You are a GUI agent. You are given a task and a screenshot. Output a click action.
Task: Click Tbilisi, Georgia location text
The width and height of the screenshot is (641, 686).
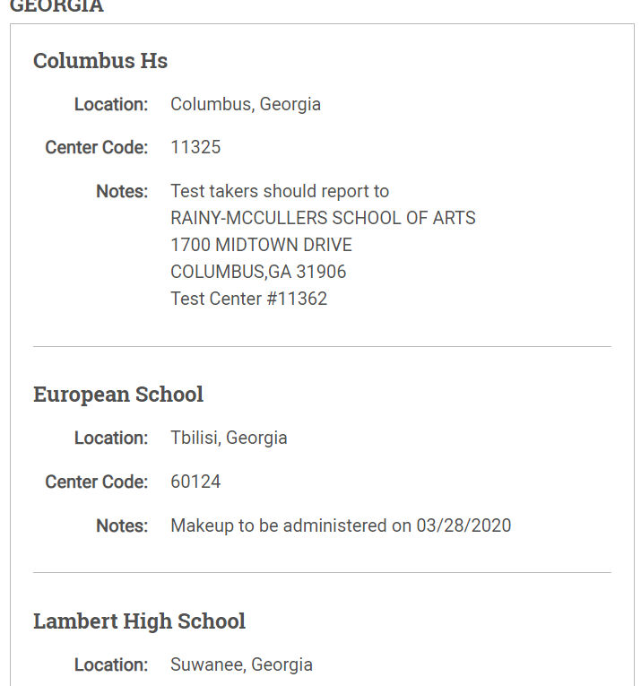tap(229, 438)
